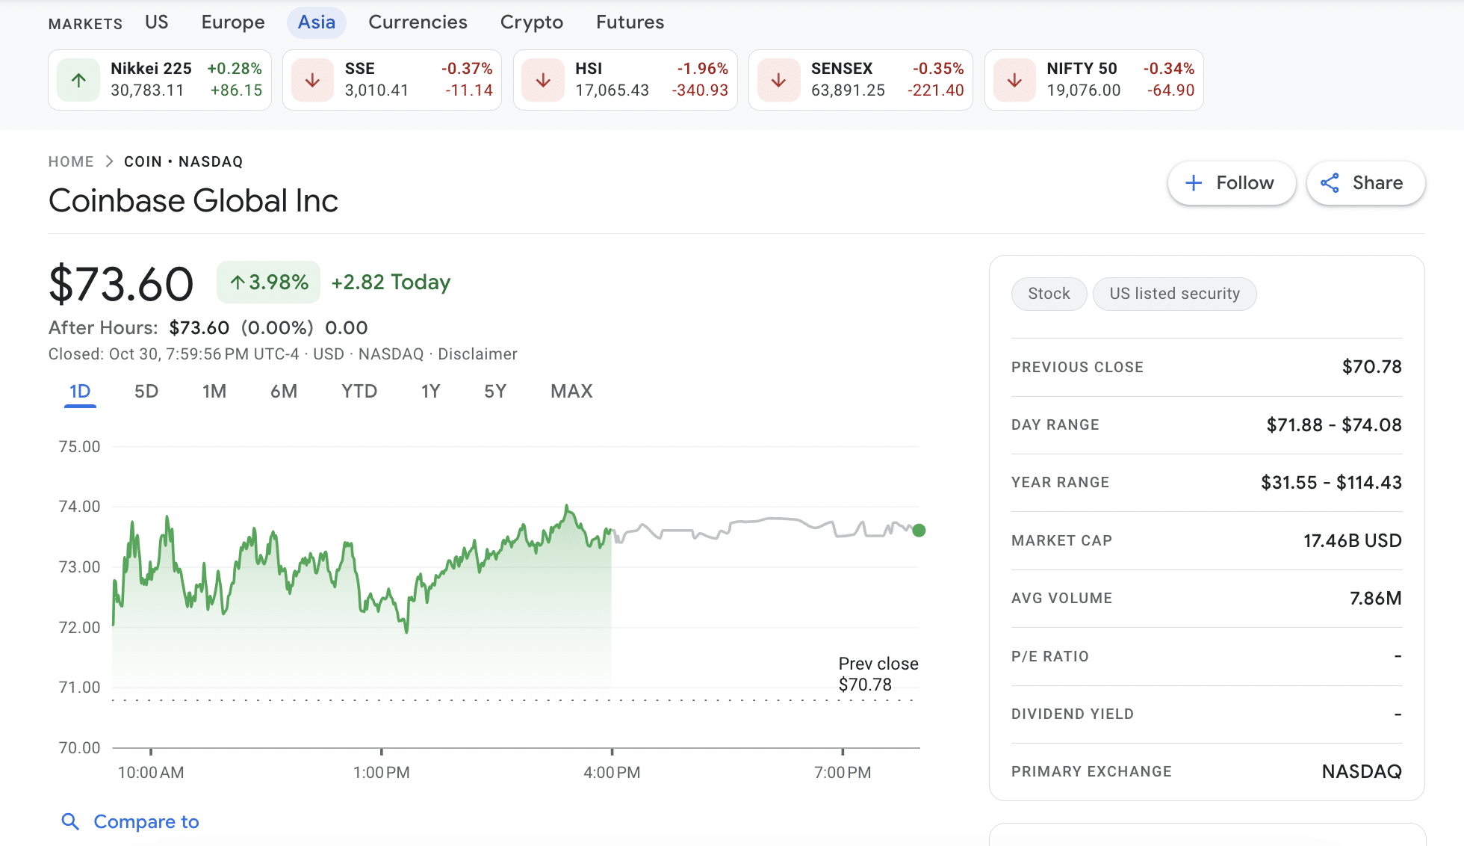Image resolution: width=1464 pixels, height=846 pixels.
Task: Select the MAX chart range
Action: pos(571,392)
